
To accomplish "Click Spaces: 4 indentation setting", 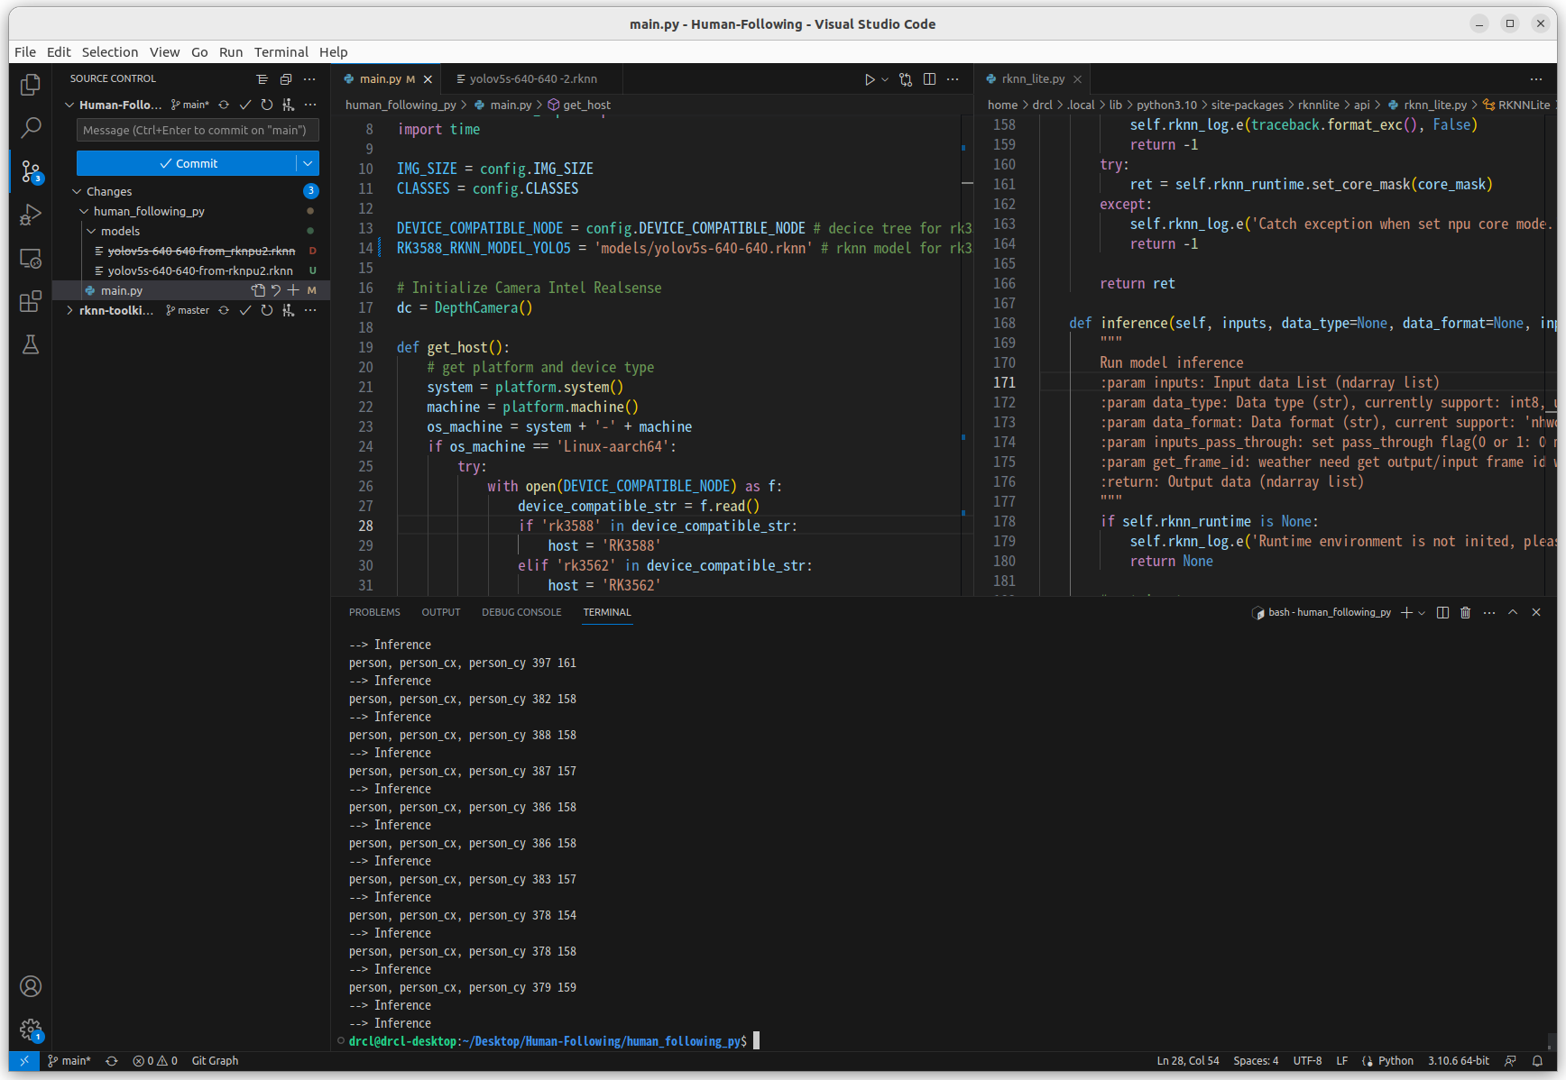I will coord(1256,1061).
